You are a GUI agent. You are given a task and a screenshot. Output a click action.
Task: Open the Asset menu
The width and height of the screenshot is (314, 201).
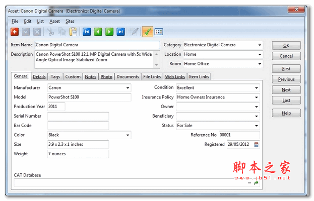pos(54,21)
